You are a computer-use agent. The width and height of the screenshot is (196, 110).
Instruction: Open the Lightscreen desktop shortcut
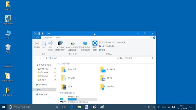pyautogui.click(x=8, y=19)
